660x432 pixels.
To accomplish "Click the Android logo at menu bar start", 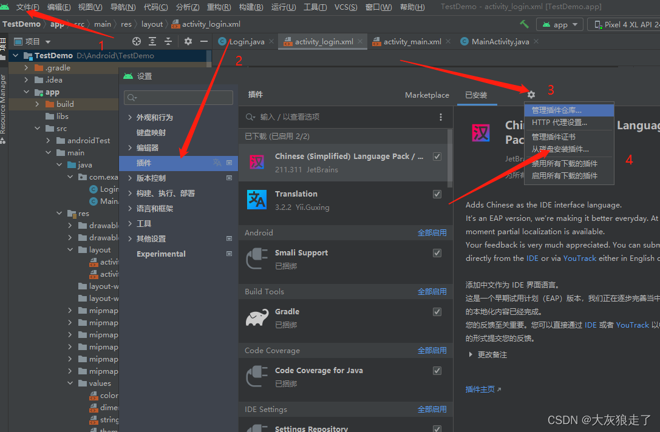I will (x=4, y=7).
